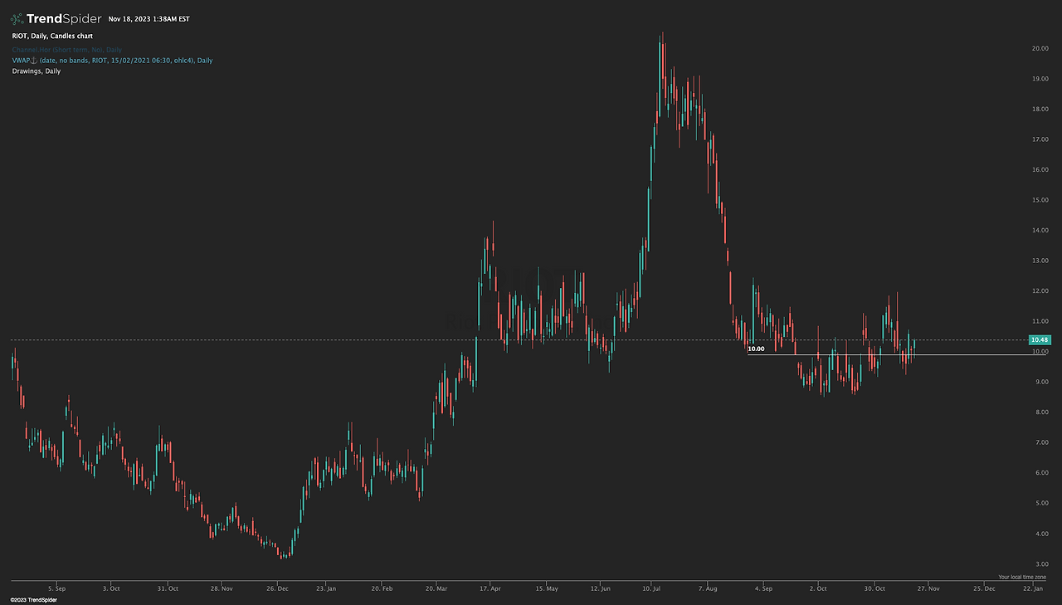1062x605 pixels.
Task: Click 16.00 on the price axis
Action: [1040, 169]
